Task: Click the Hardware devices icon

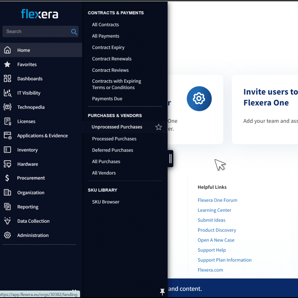Action: click(x=7, y=164)
